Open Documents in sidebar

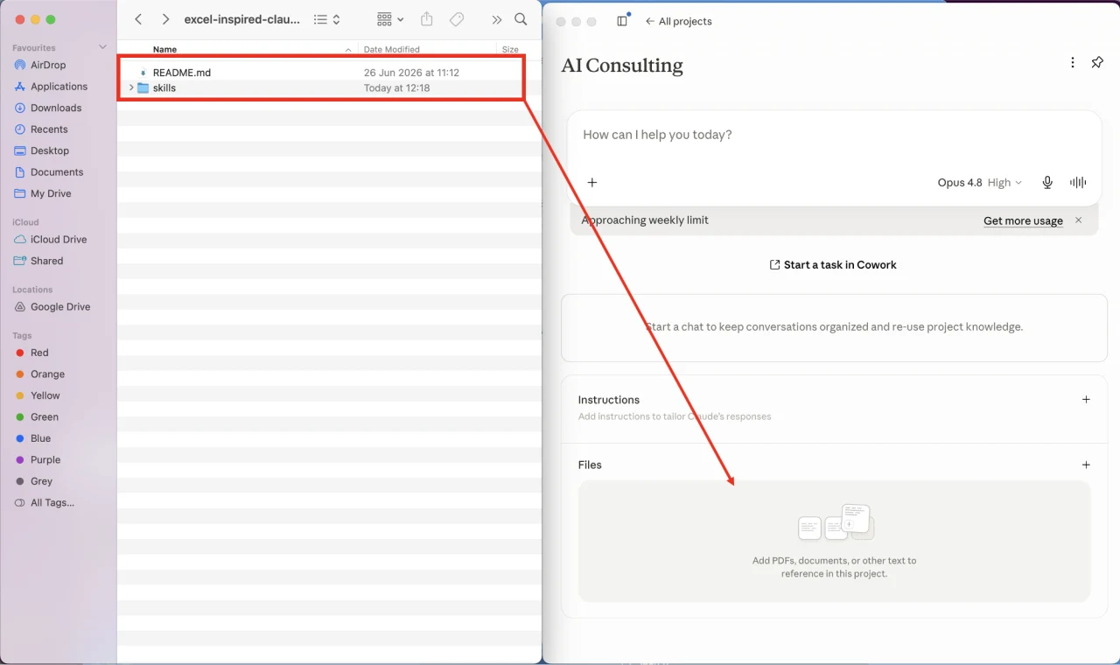(x=59, y=172)
